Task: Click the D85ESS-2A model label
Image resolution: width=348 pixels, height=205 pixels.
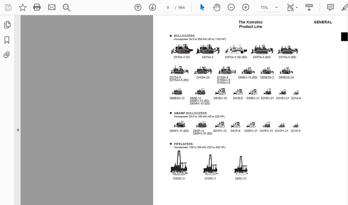Action: (x=286, y=77)
